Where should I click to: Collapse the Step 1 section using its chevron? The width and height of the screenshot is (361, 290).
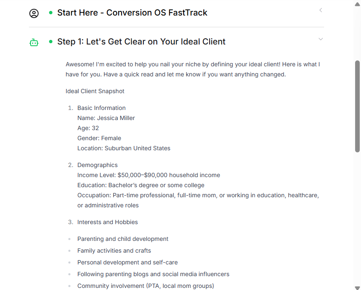[x=321, y=39]
